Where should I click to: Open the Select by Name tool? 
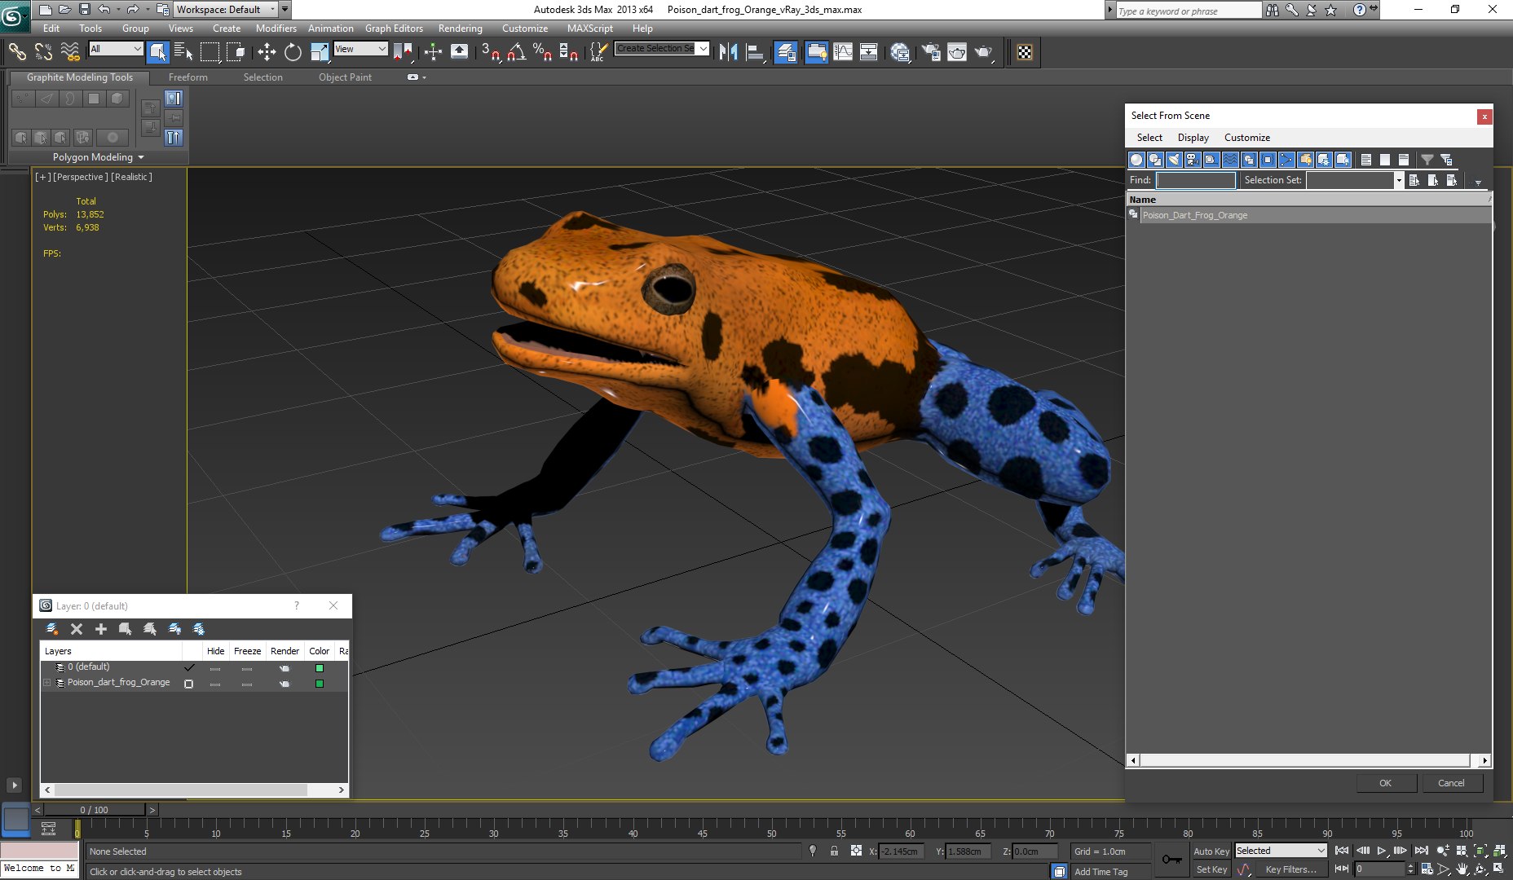[x=183, y=52]
